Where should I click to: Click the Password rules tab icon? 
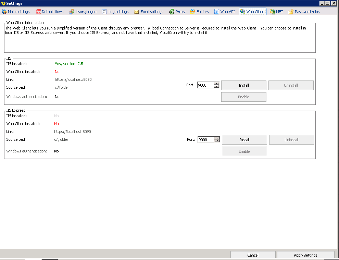(x=291, y=12)
